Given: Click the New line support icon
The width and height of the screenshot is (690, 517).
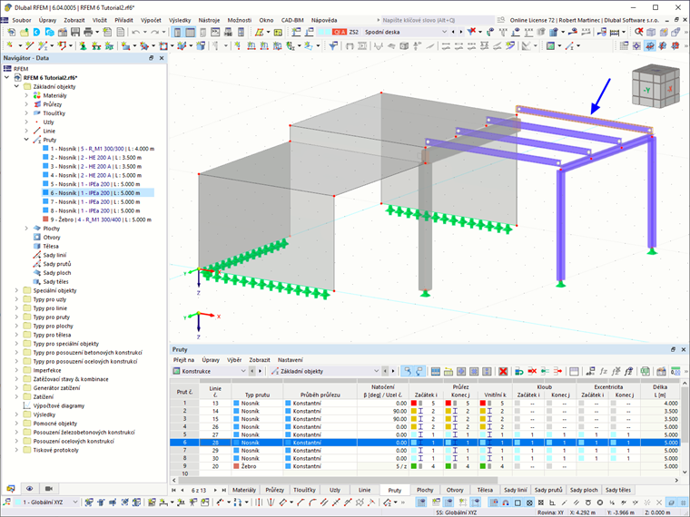Looking at the screenshot, I should coord(96,45).
